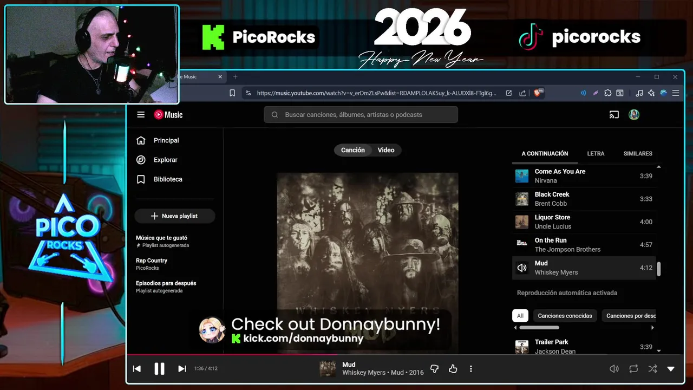Screen dimensions: 693x390
Task: Play Come As You Are by Nirvana
Action: click(584, 176)
